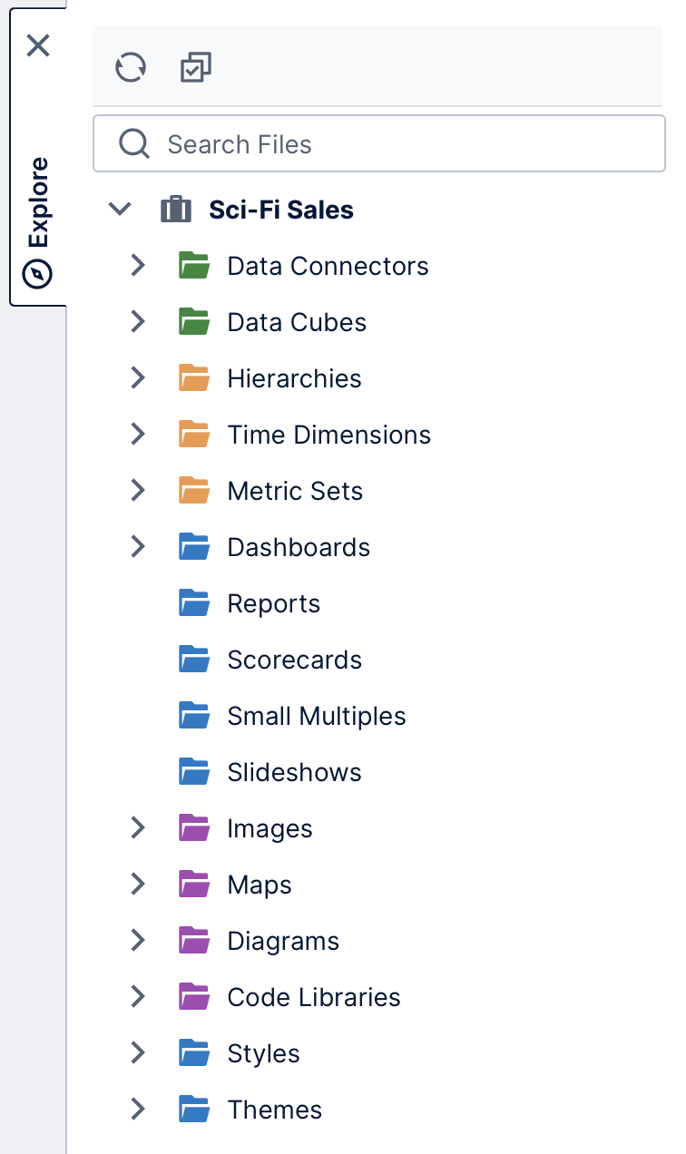Viewport: 686px width, 1154px height.
Task: Expand the Data Cubes folder chevron
Action: 138,322
